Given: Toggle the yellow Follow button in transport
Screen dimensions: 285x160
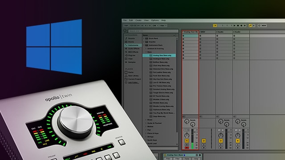Looking at the screenshot, I should (215, 26).
